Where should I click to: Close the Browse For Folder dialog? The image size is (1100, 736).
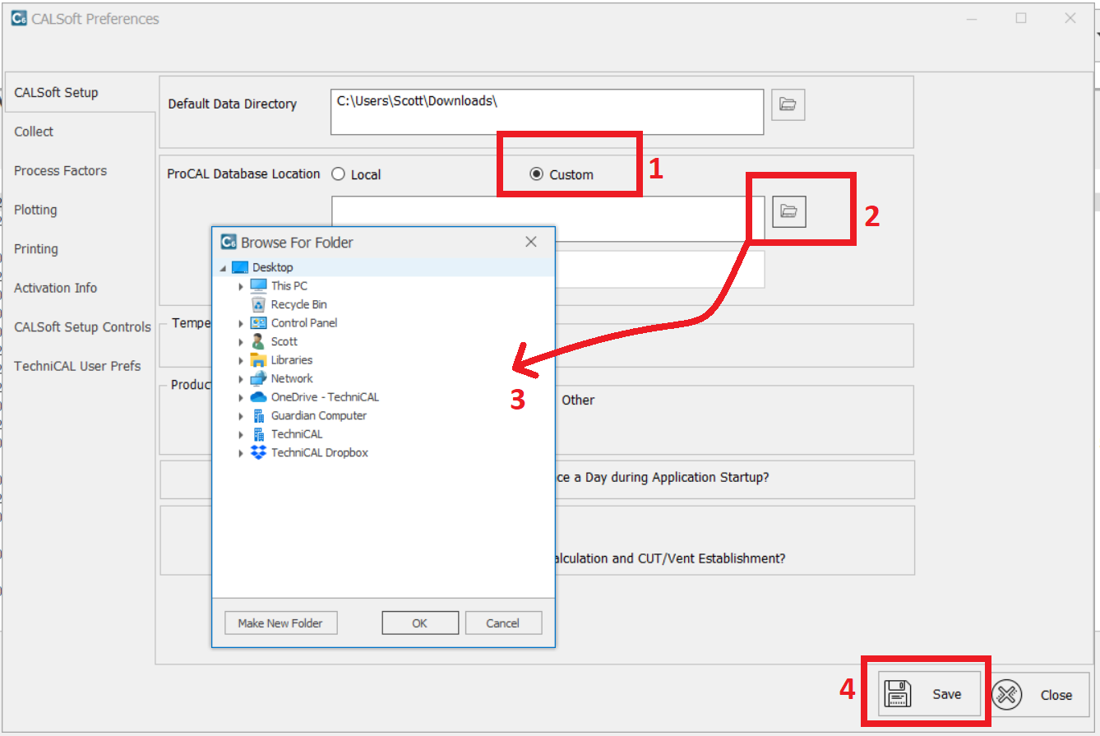pyautogui.click(x=531, y=242)
